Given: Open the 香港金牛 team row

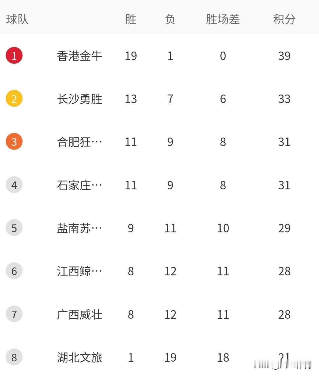Looking at the screenshot, I should pos(159,56).
